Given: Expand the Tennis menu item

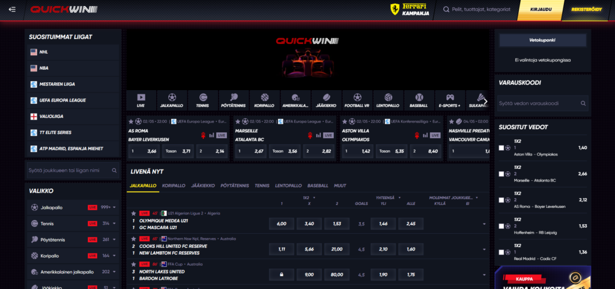Looking at the screenshot, I should [114, 224].
